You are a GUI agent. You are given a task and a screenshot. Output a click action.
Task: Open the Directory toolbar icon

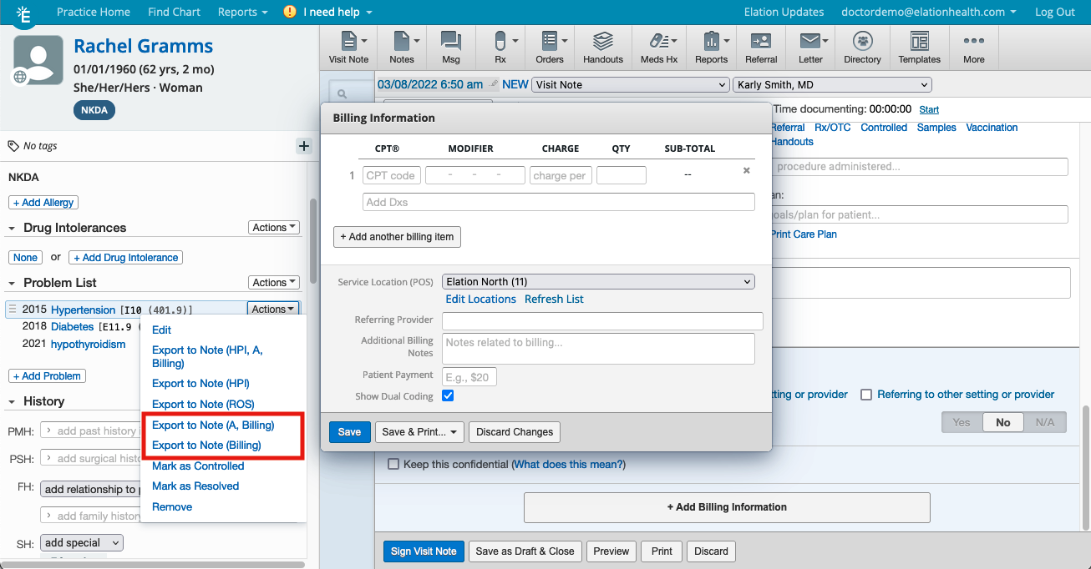[862, 48]
